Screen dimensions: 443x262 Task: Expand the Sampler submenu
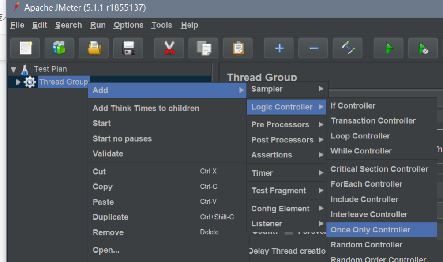(x=287, y=89)
